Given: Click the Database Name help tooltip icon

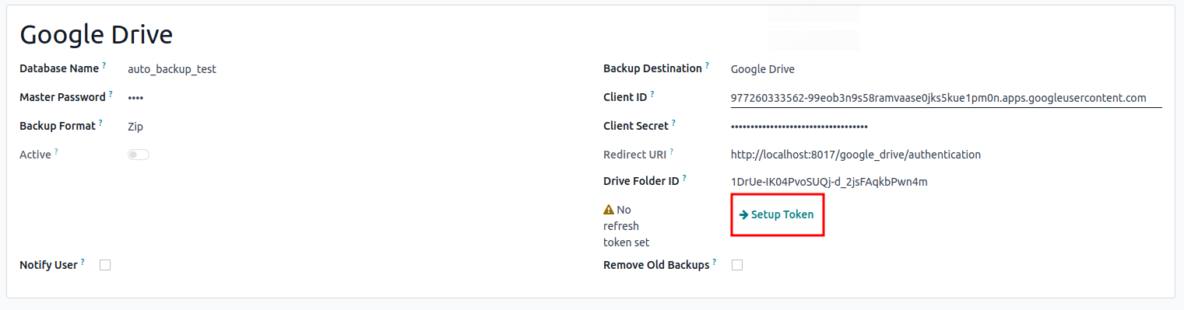Looking at the screenshot, I should (x=104, y=66).
